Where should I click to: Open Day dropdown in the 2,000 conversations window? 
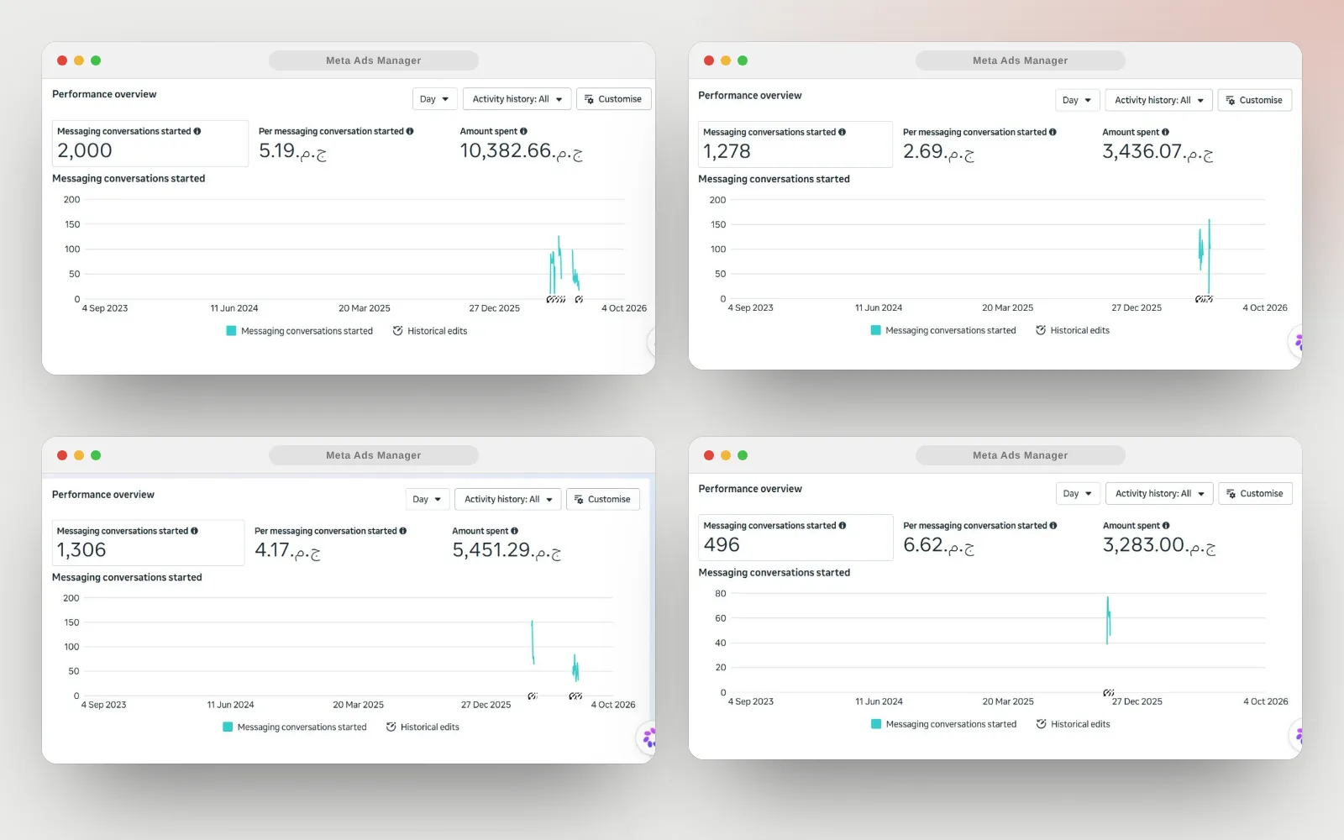tap(434, 99)
